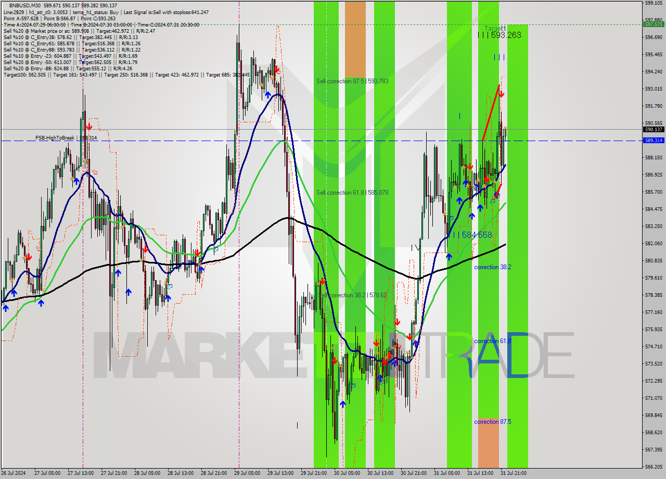Click 591.790 on the price axis

point(654,106)
